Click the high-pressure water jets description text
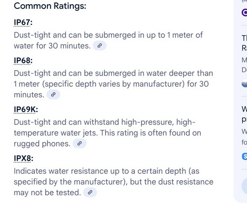This screenshot has width=247, height=205. point(107,133)
